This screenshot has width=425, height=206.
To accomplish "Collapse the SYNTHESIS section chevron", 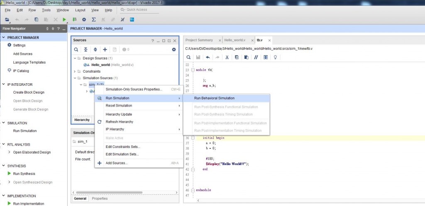I will (x=3, y=166).
